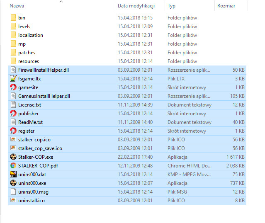Click the FirewallInstallHelper.dll file icon
Screen dimensions: 265x223
(x=13, y=70)
